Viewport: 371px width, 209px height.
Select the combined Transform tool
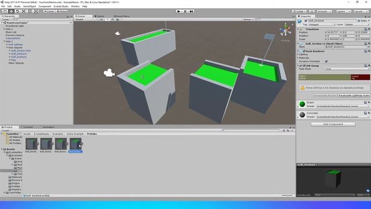(x=36, y=12)
